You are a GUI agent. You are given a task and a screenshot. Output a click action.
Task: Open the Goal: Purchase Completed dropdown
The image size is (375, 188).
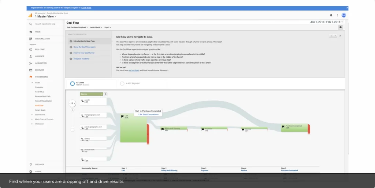pyautogui.click(x=77, y=27)
